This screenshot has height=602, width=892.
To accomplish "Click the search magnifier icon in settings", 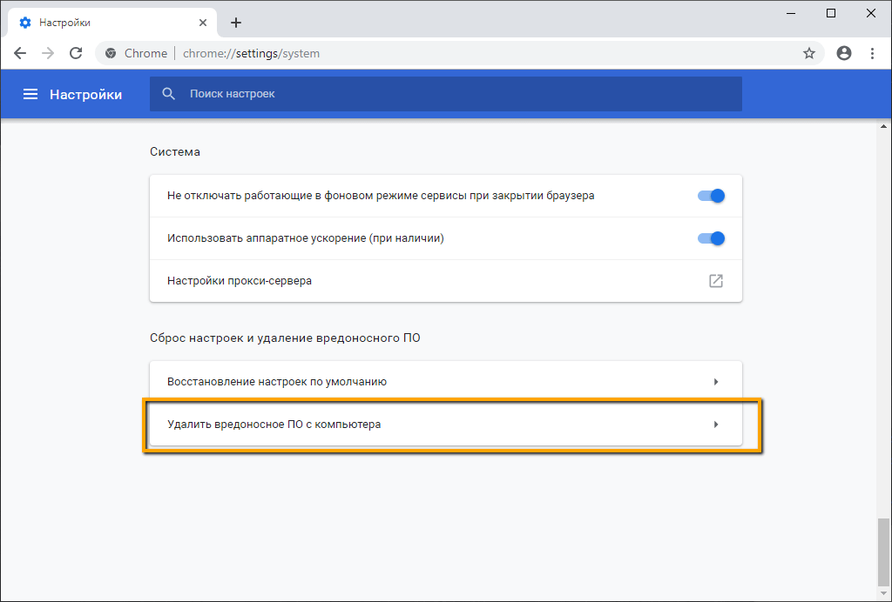I will [169, 94].
